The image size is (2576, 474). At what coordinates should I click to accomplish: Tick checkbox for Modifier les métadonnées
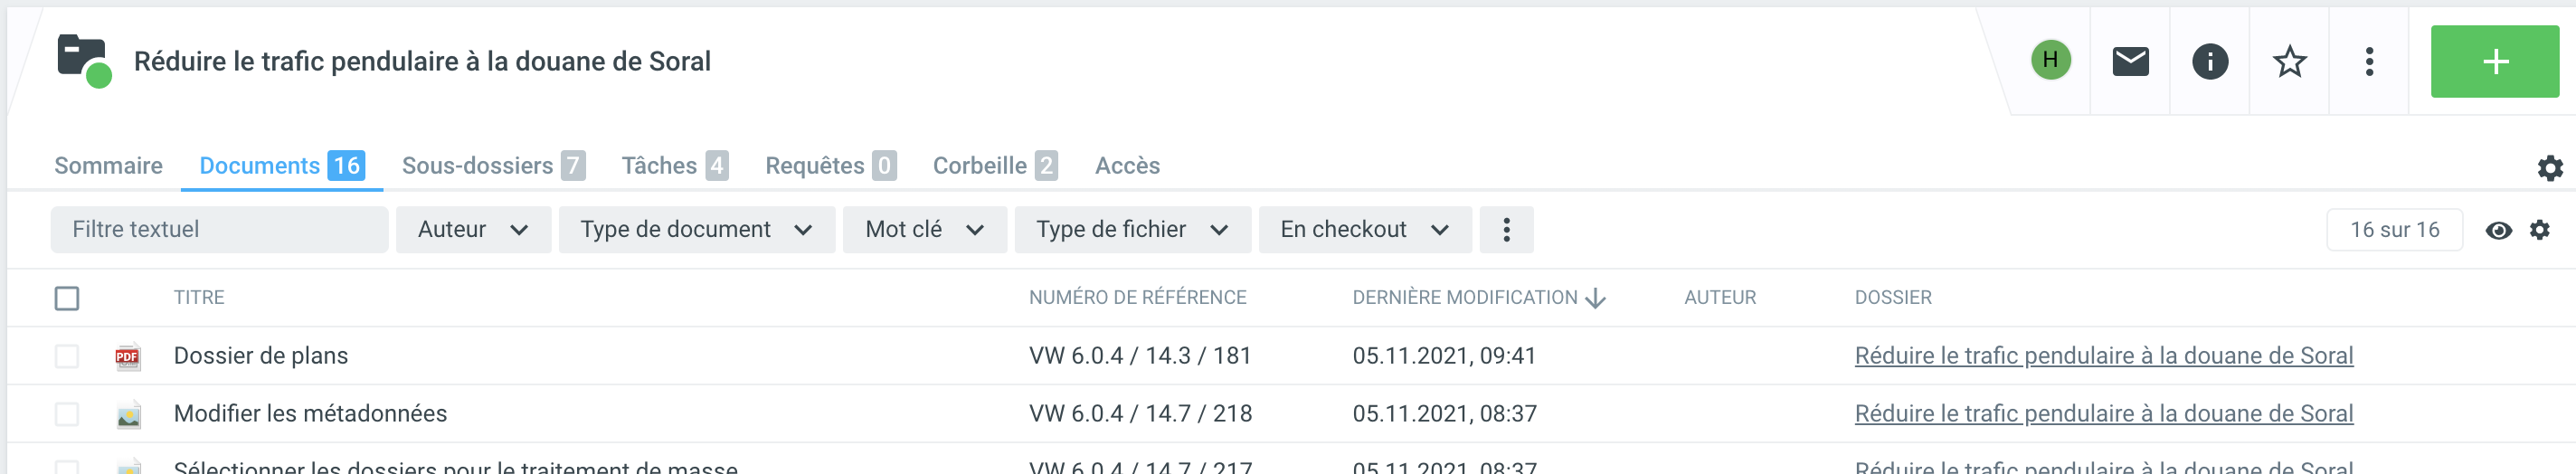67,414
